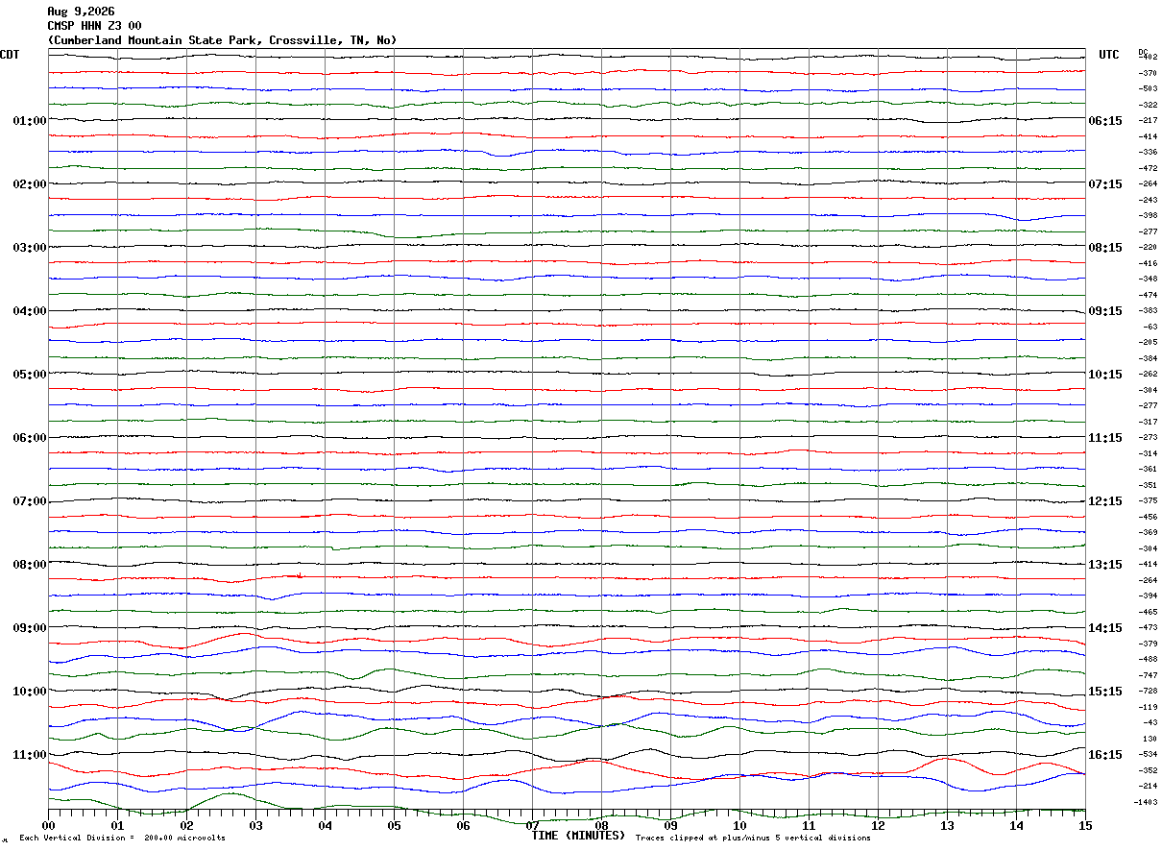Click the DC offset value '-456'
Screen dimensions: 1162x851
1148,517
